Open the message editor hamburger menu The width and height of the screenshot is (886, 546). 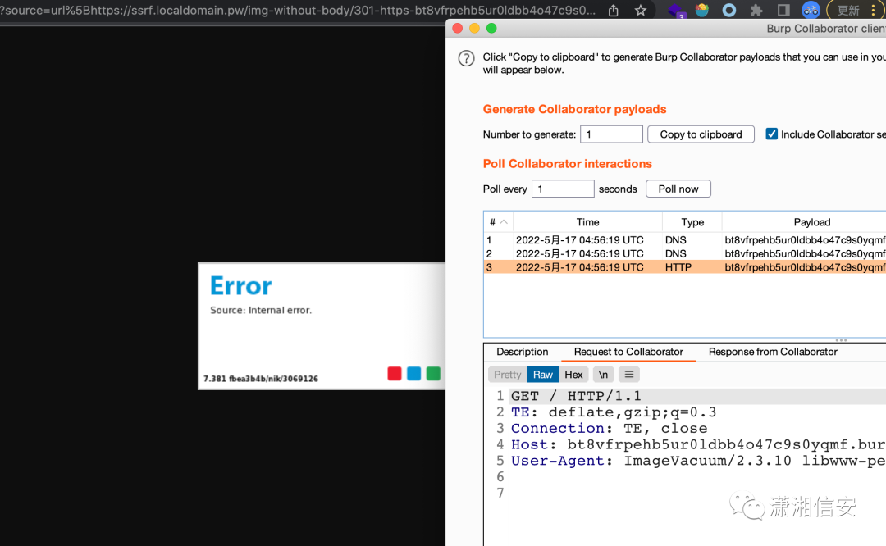pos(629,375)
